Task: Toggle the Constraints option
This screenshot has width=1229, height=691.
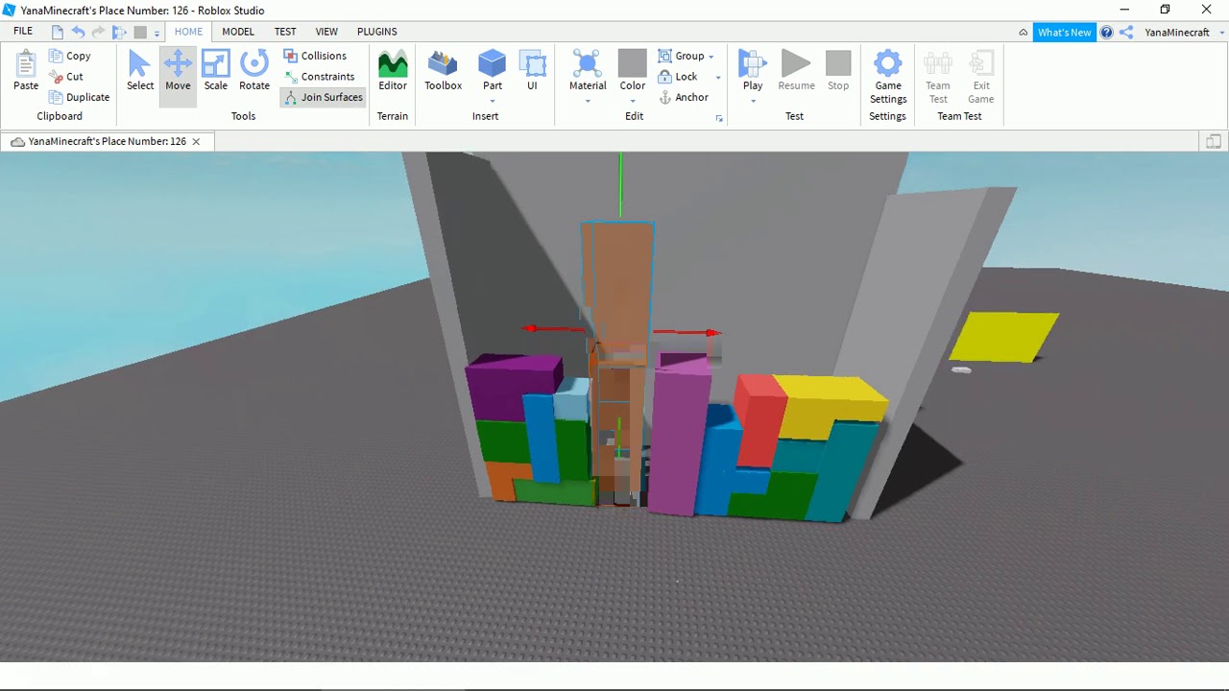Action: [319, 77]
